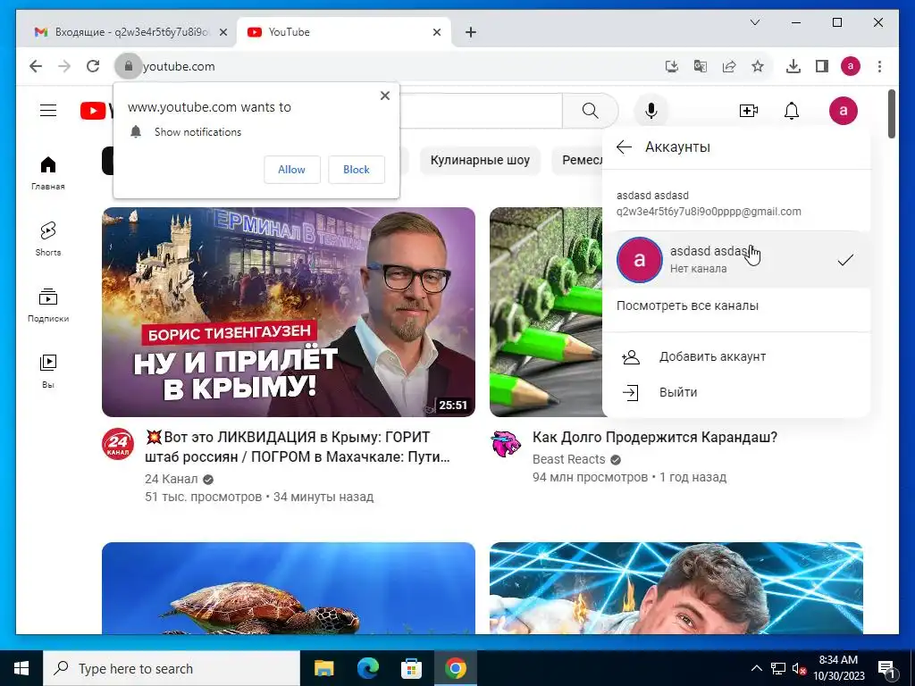Open Подписки in the sidebar

[48, 305]
